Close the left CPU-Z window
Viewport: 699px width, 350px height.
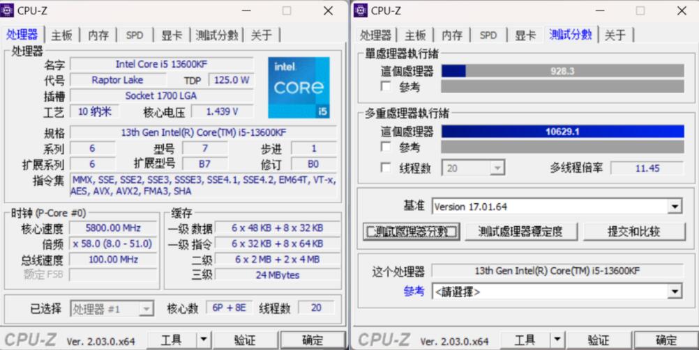point(328,10)
